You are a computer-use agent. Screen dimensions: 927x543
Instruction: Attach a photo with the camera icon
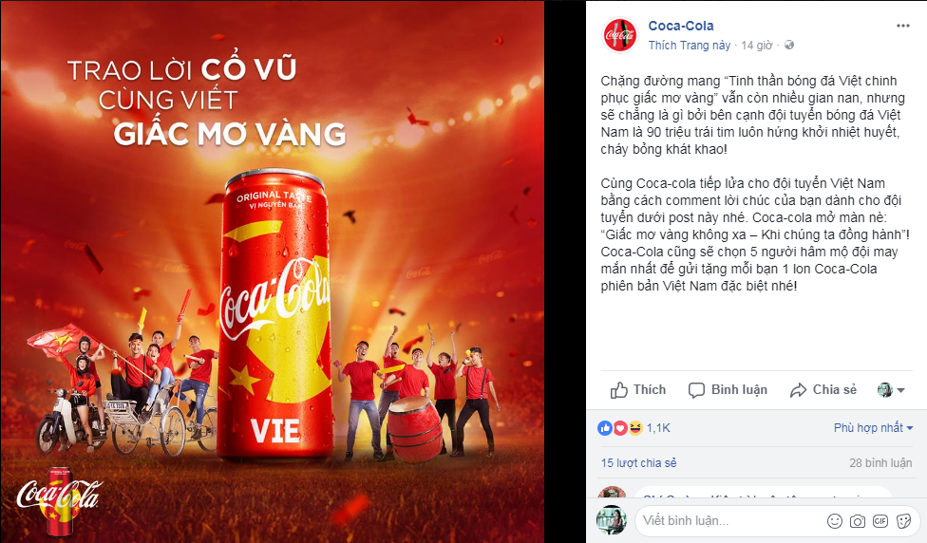coord(858,520)
